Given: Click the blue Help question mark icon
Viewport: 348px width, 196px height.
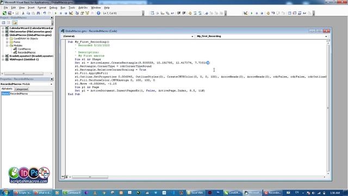Looking at the screenshot, I should pos(98,13).
